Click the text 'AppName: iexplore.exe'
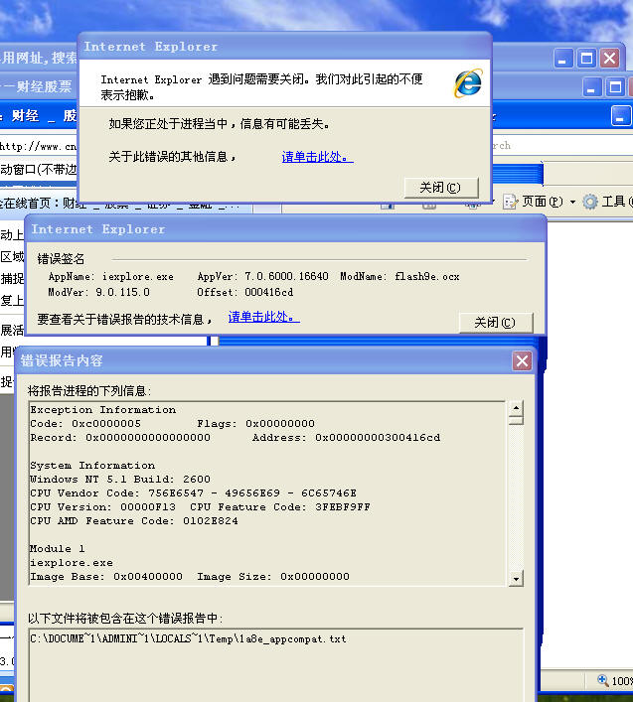633x702 pixels. (x=110, y=277)
